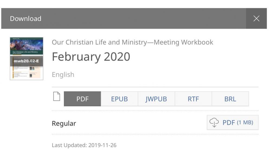Download the PDF (1 MB) file
Image resolution: width=271 pixels, height=168 pixels.
[233, 123]
